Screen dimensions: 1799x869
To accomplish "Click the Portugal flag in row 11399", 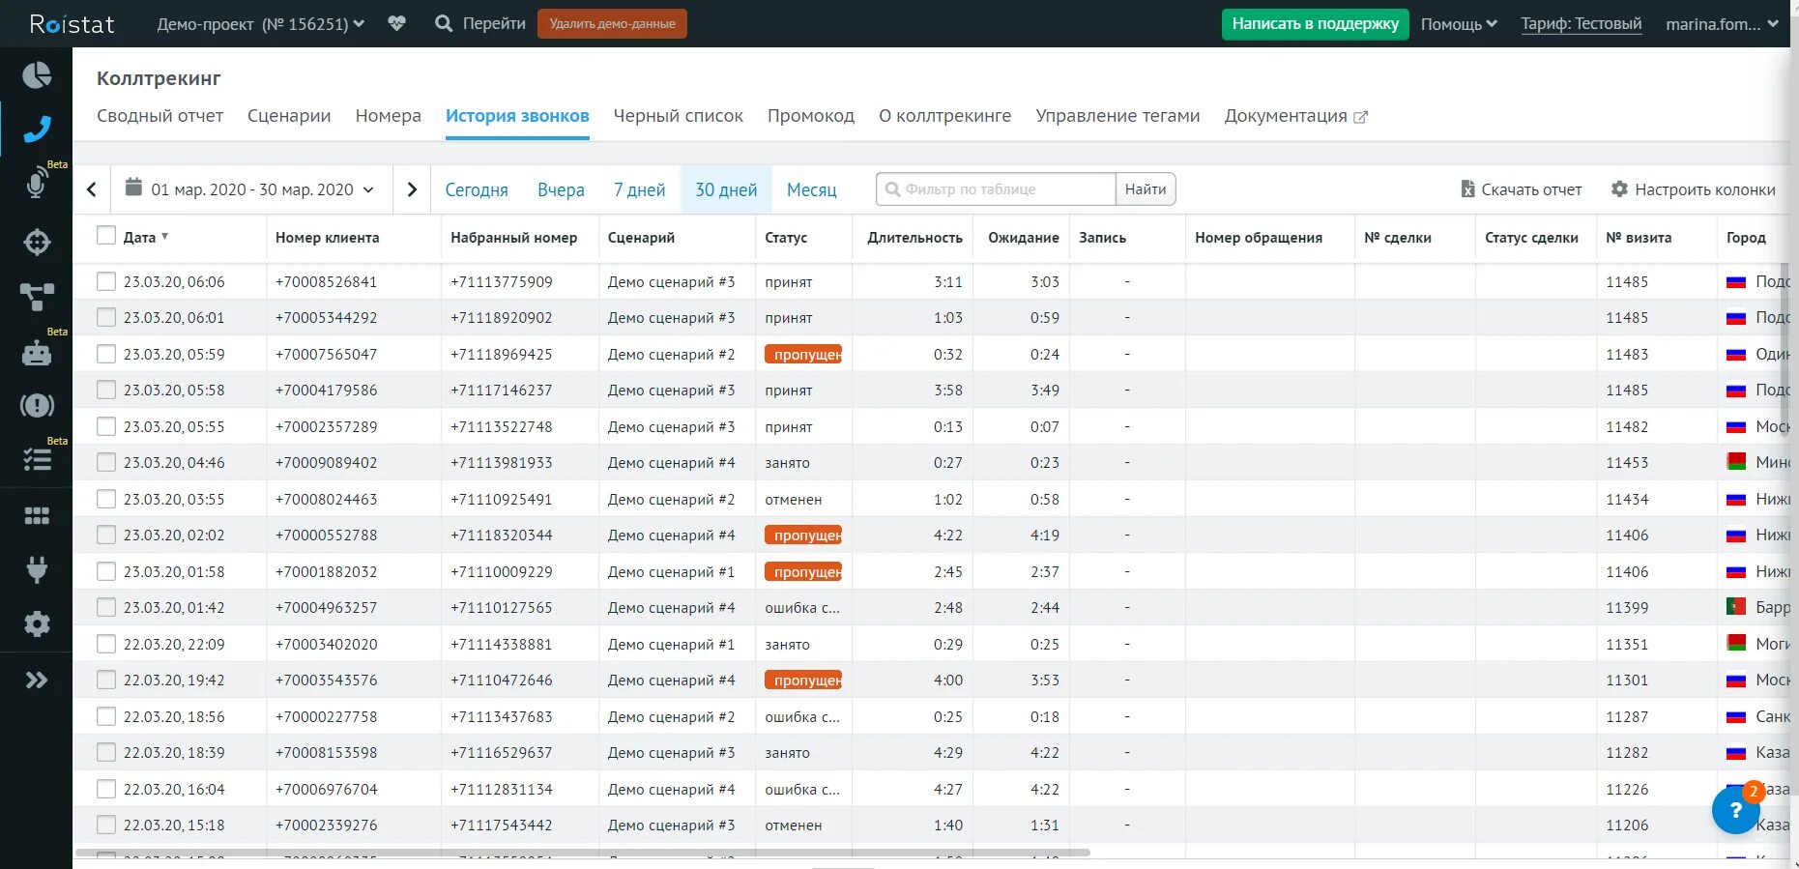I will coord(1736,607).
